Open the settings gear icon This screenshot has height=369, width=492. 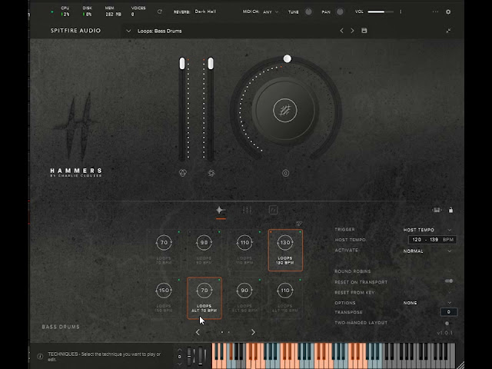(448, 12)
